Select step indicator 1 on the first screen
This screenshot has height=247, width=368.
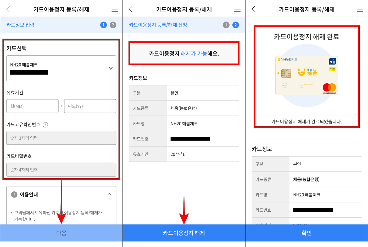tap(104, 25)
